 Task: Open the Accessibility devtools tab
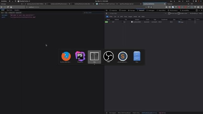[x=184, y=10]
